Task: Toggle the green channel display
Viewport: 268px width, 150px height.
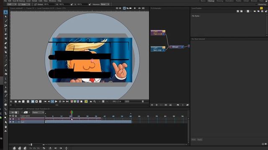Action: point(75,102)
